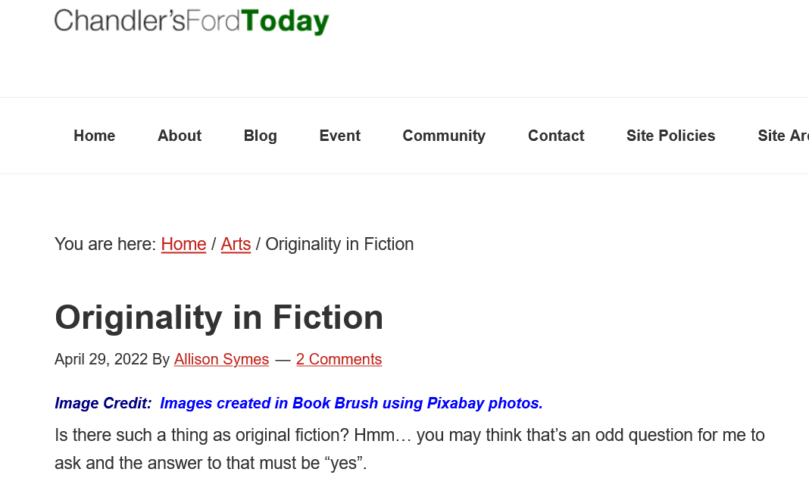809x494 pixels.
Task: Open author Allison Symes' profile link
Action: 221,359
